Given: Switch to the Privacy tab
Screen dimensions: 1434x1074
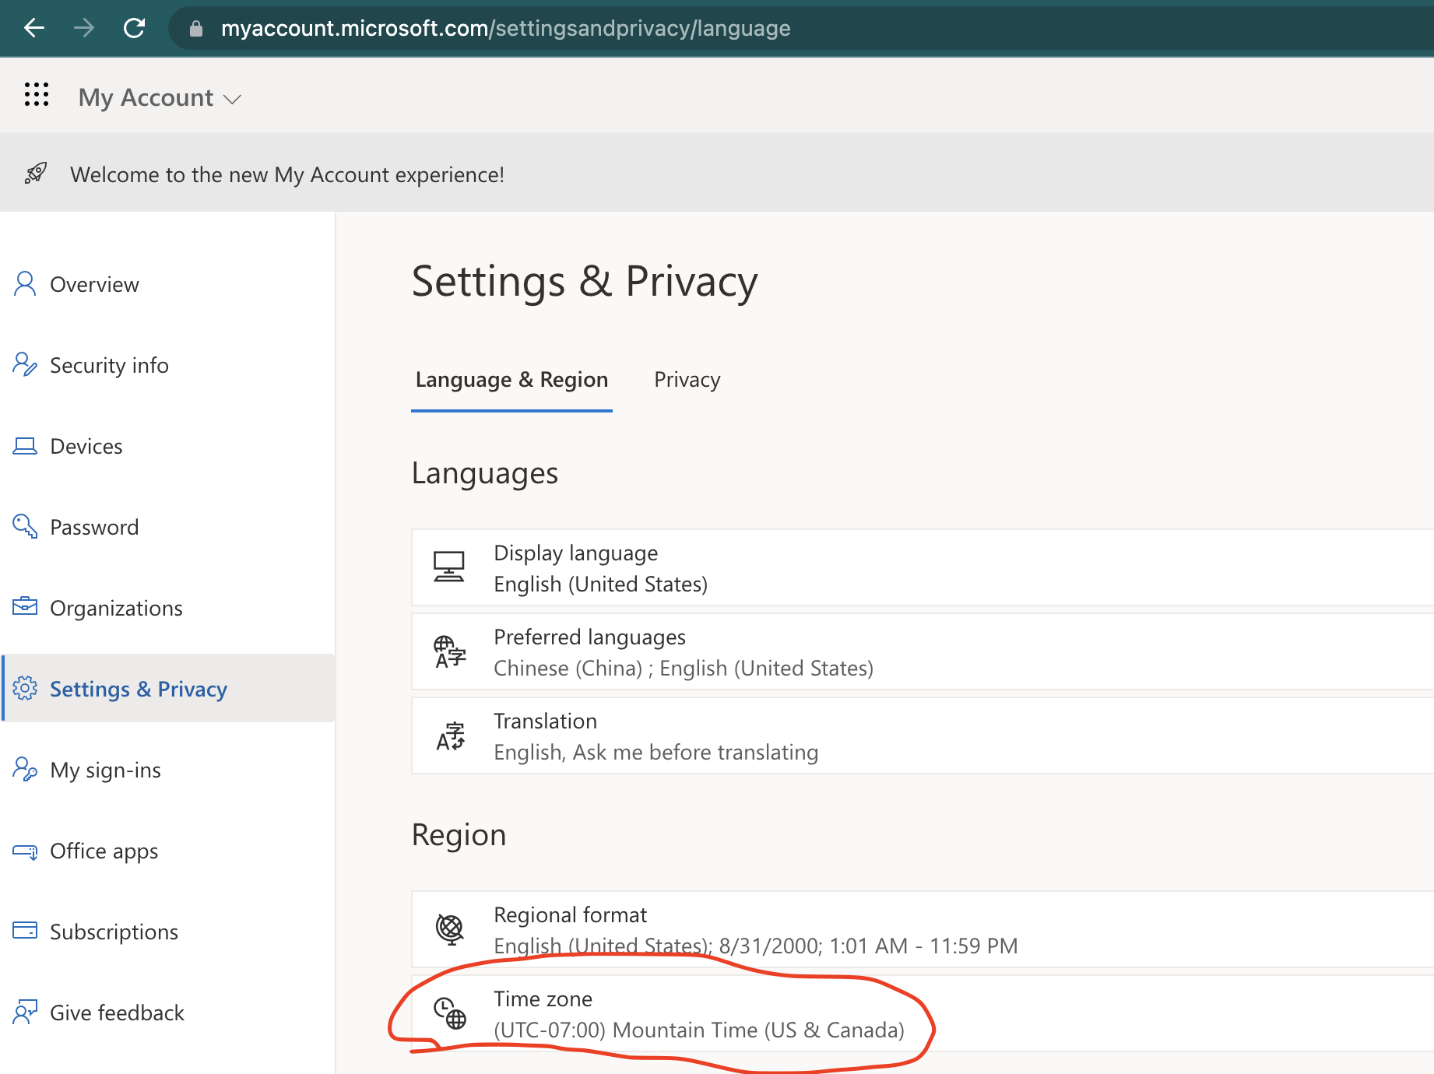Looking at the screenshot, I should [687, 380].
